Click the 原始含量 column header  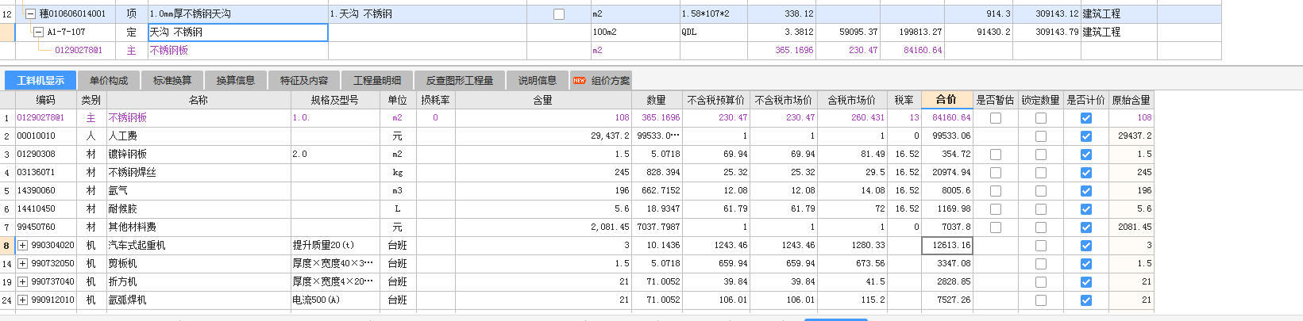(x=1131, y=100)
